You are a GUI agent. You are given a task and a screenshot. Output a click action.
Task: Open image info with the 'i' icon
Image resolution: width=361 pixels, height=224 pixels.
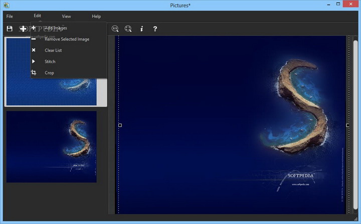141,29
